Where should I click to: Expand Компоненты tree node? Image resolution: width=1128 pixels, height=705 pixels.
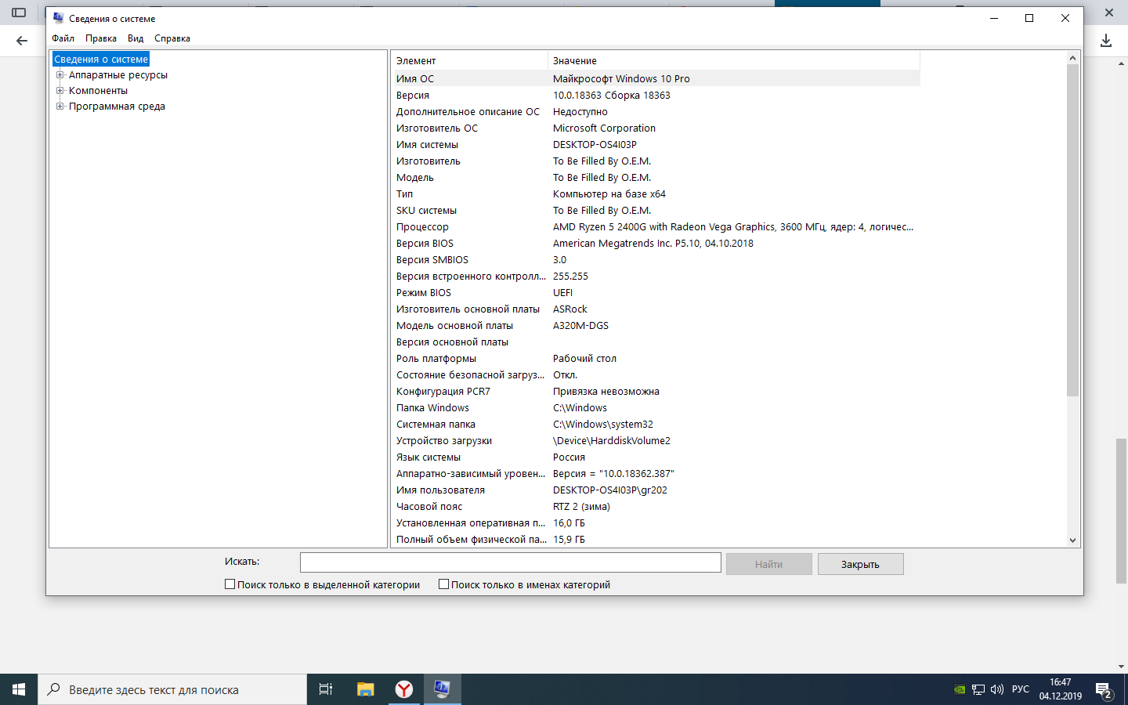click(60, 91)
